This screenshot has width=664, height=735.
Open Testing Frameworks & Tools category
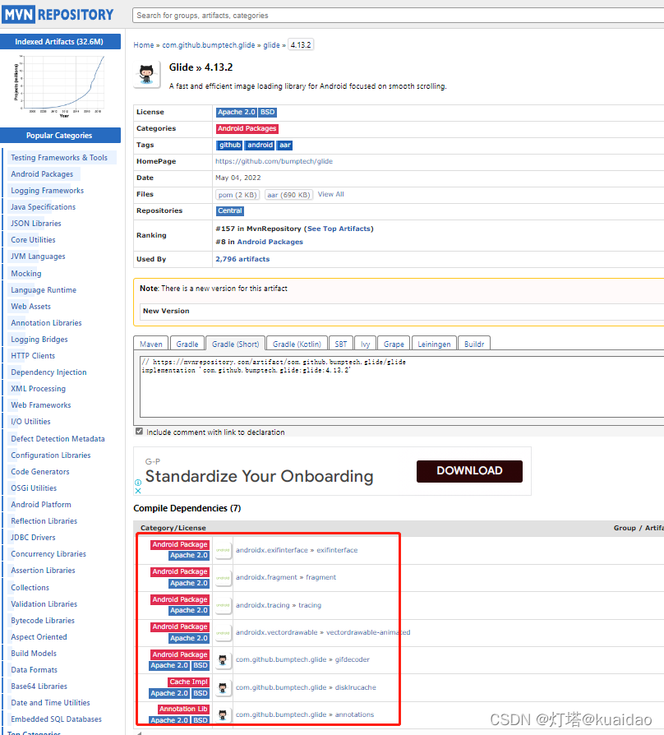pos(59,158)
